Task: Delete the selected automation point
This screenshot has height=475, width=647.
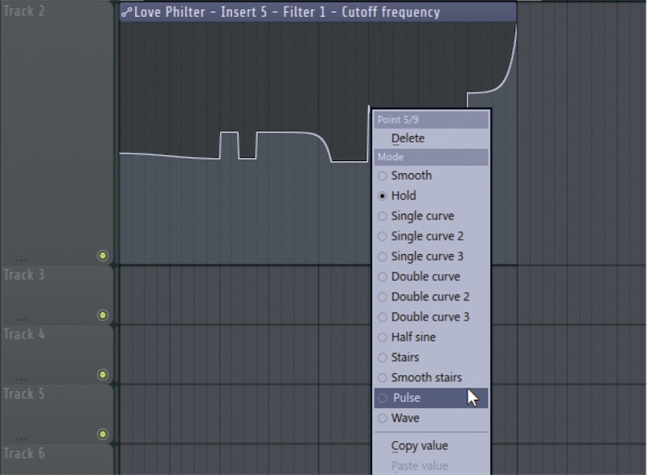Action: pos(431,138)
